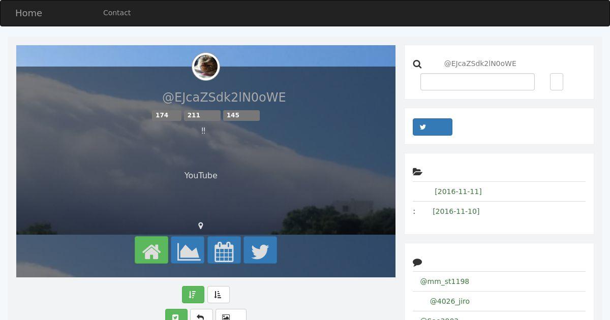Click the small search submit button
Screen dimensions: 610x320
coord(557,82)
